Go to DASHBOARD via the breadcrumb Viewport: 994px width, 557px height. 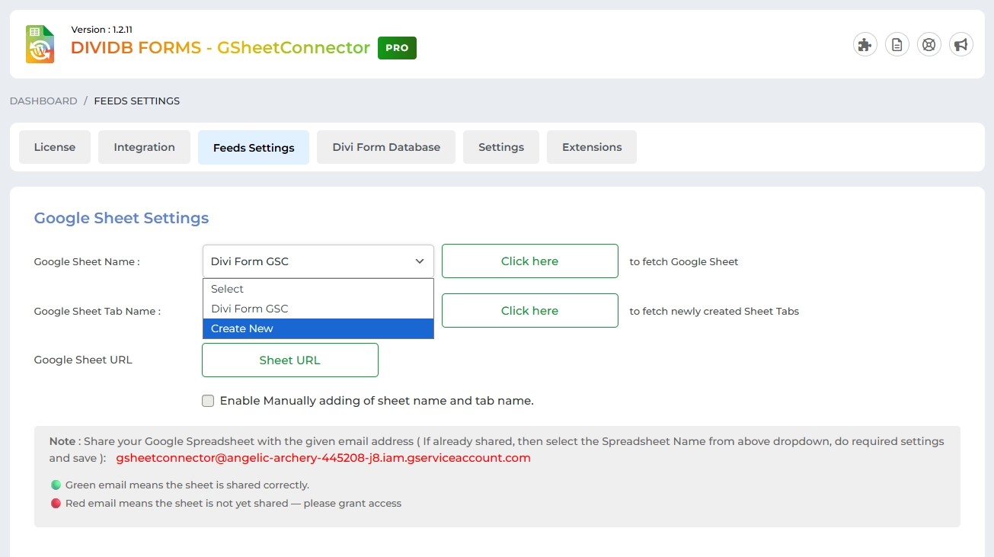(43, 100)
